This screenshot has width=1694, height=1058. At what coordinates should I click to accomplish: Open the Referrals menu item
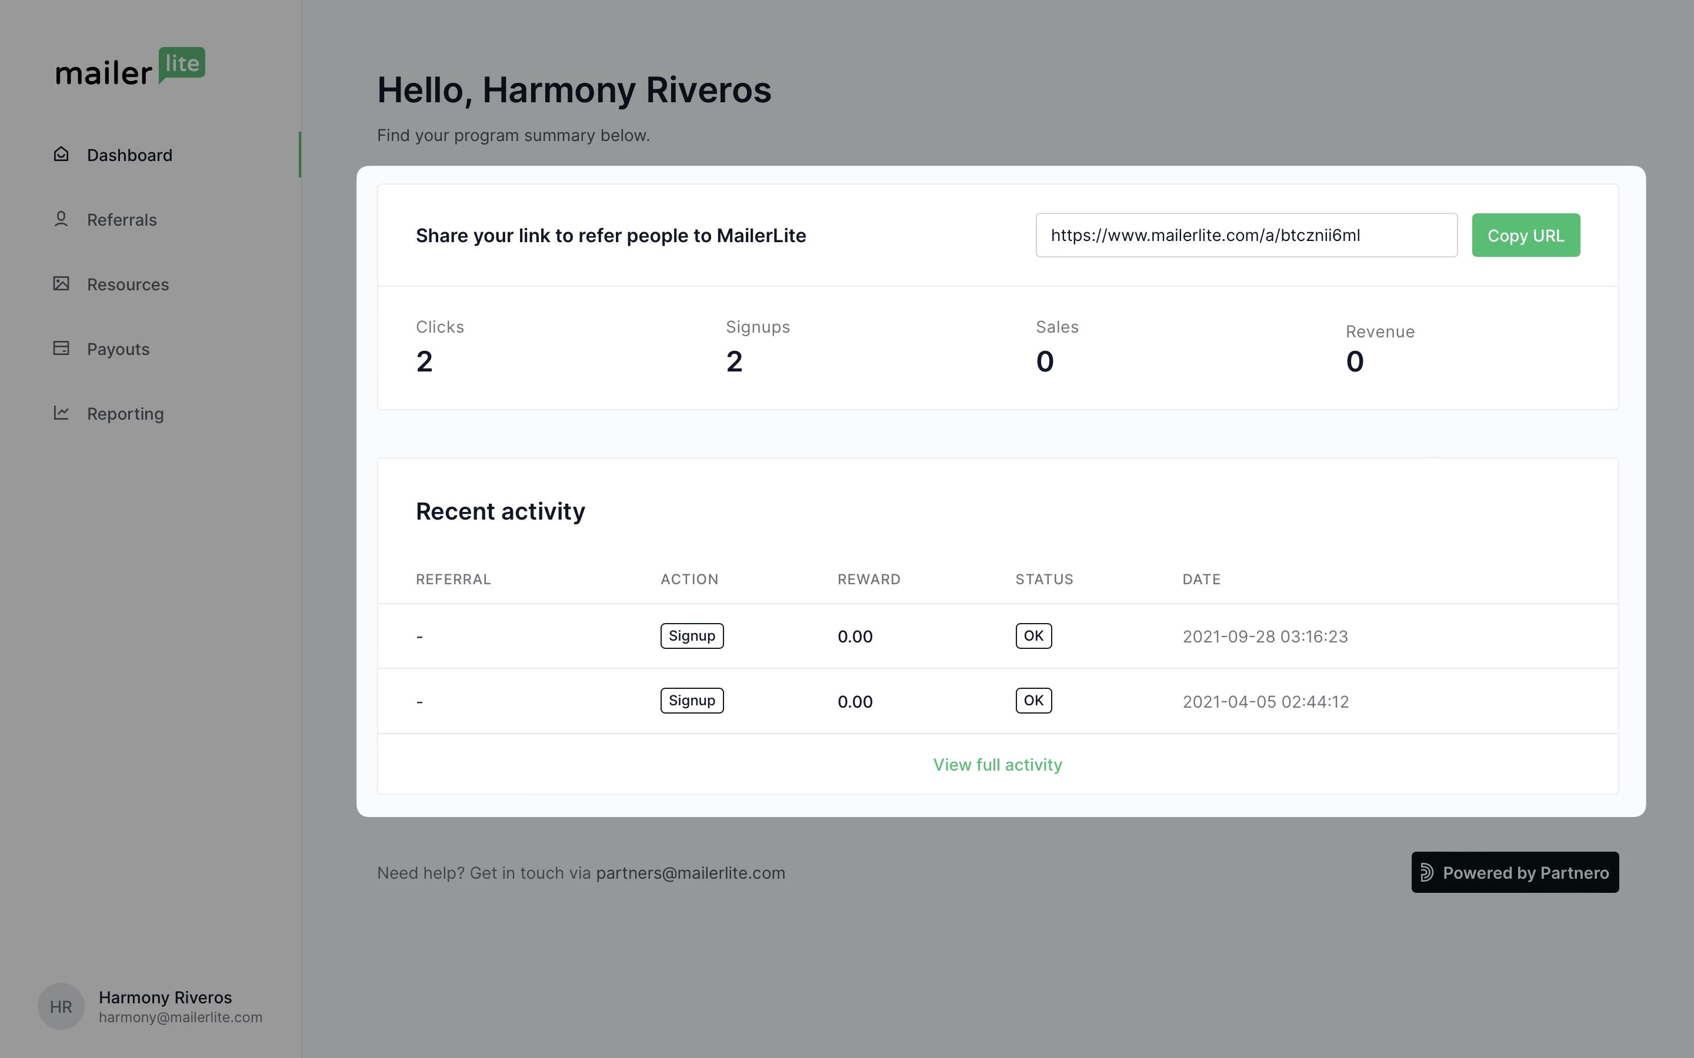click(x=122, y=220)
